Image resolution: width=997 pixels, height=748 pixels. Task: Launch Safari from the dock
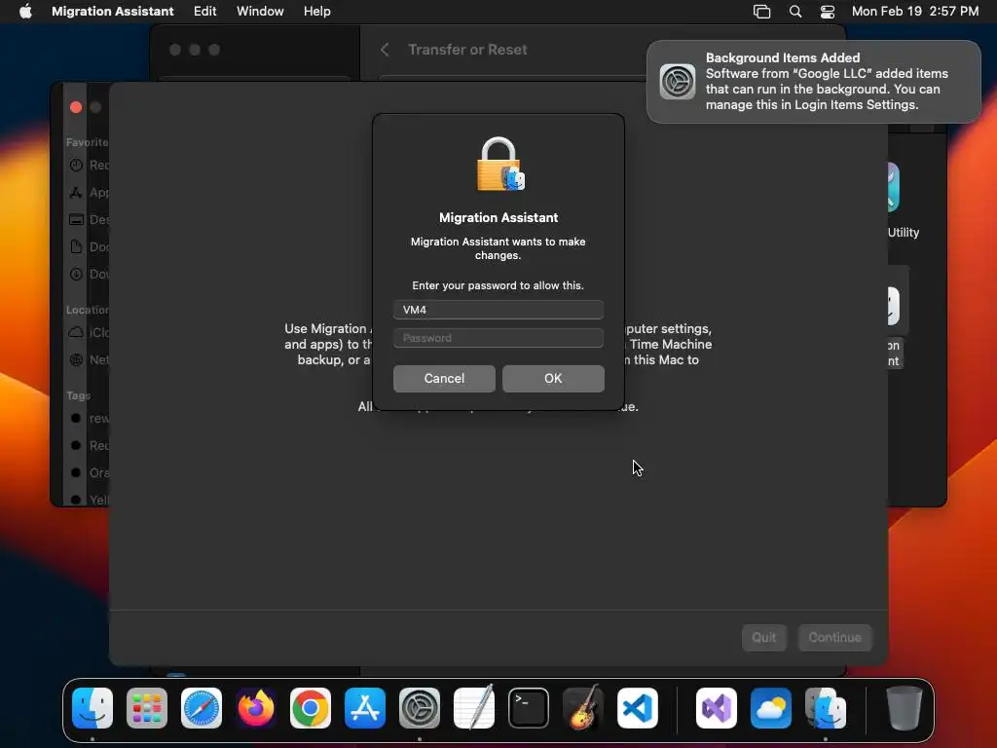click(x=202, y=708)
